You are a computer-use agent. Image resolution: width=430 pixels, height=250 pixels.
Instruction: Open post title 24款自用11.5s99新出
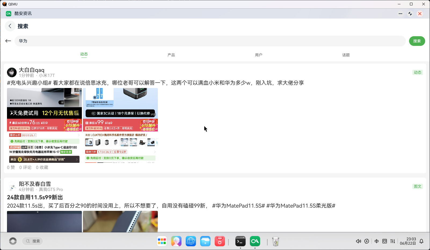tap(35, 197)
